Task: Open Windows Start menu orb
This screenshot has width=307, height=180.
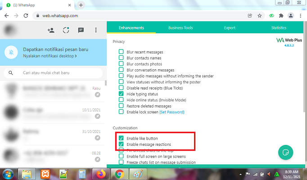Action: point(8,174)
